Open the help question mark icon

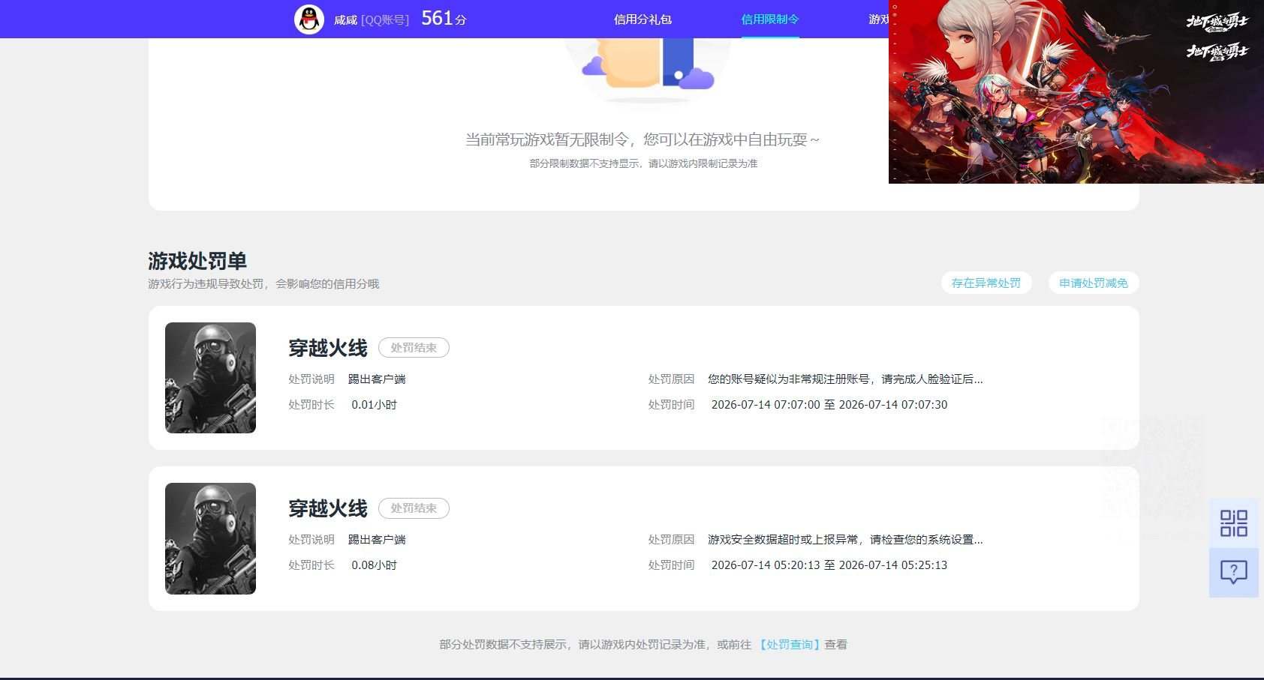pyautogui.click(x=1233, y=573)
